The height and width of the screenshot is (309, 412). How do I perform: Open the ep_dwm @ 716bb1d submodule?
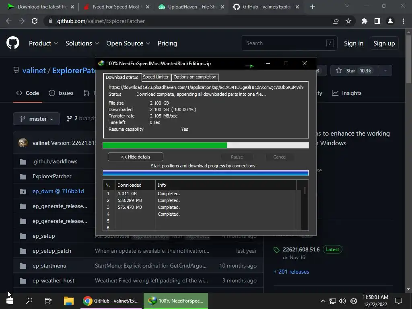tap(58, 191)
